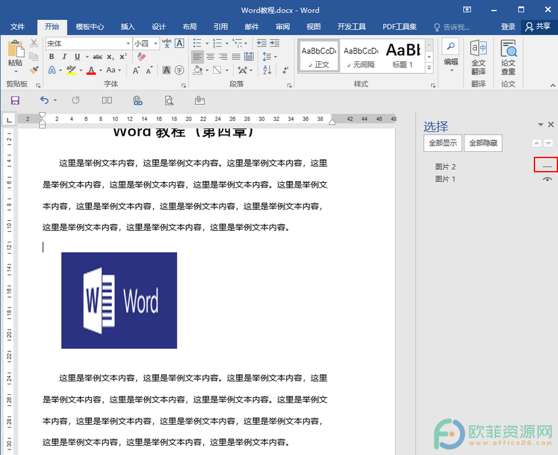558x455 pixels.
Task: Switch to the 开发工具 tab
Action: tap(352, 27)
